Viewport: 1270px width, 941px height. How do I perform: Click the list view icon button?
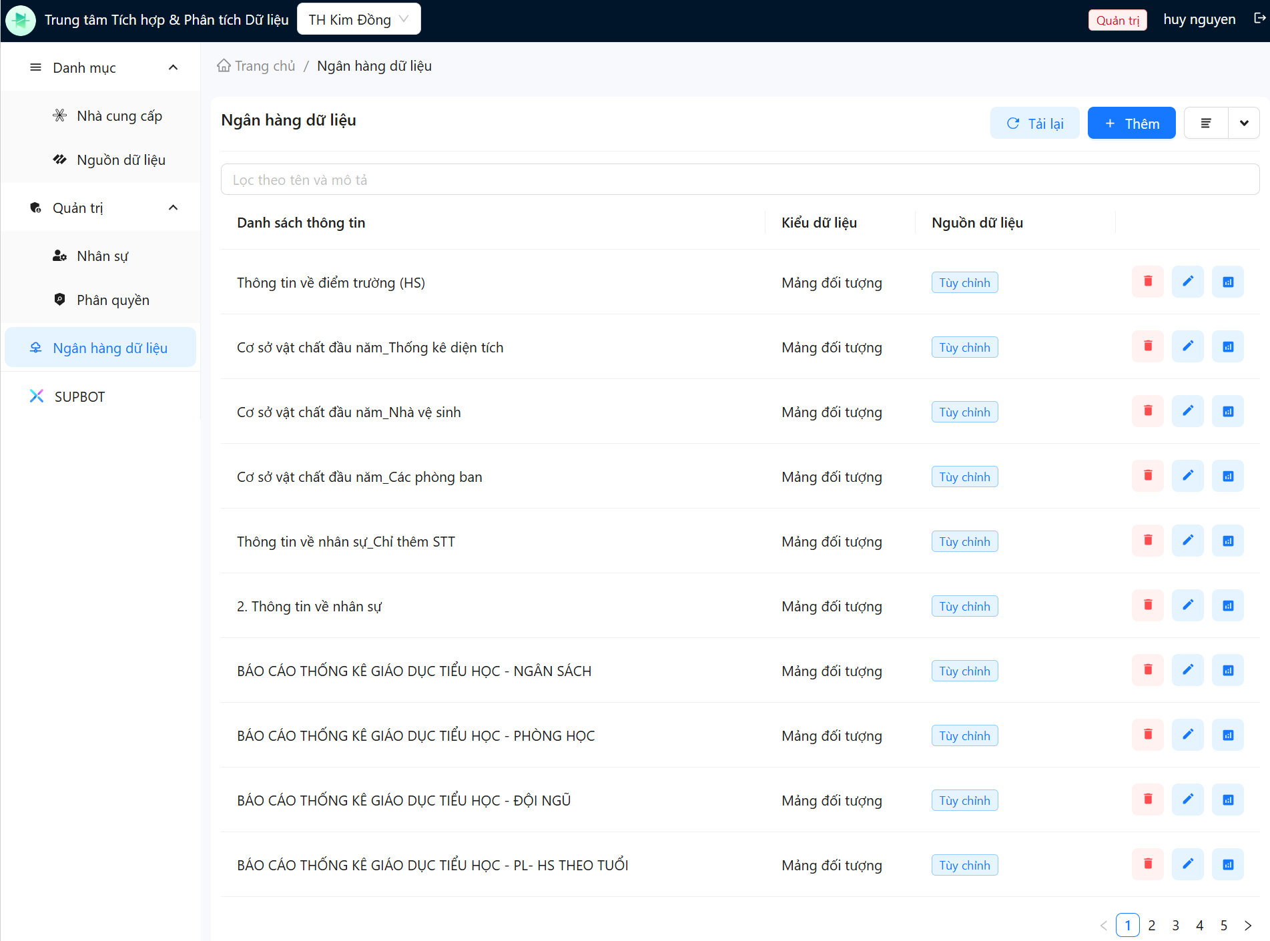tap(1205, 123)
